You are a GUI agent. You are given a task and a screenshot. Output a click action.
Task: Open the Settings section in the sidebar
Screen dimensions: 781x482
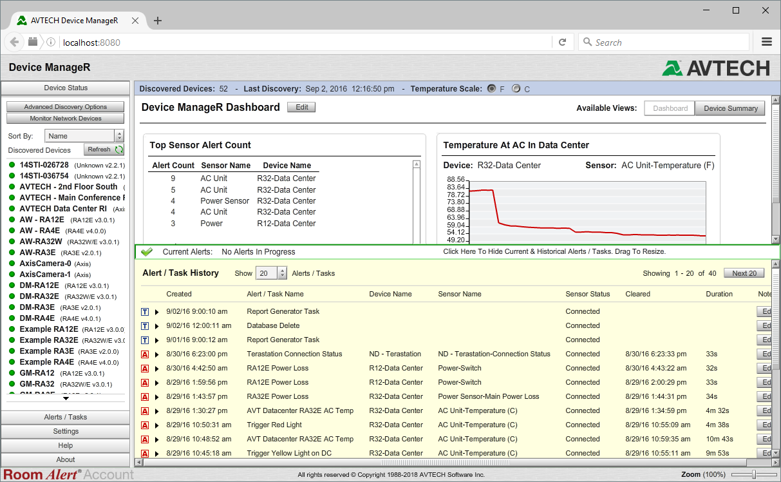65,431
